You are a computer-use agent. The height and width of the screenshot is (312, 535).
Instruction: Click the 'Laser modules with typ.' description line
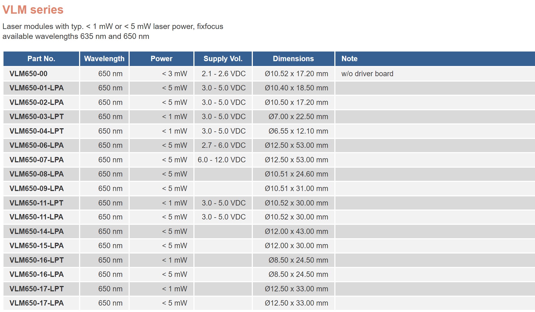[113, 27]
